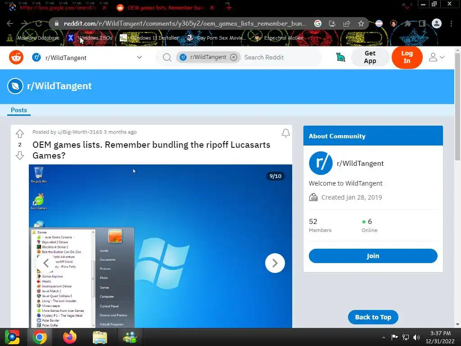Switch to the lens.google.com tab
The image size is (461, 346).
click(x=57, y=8)
